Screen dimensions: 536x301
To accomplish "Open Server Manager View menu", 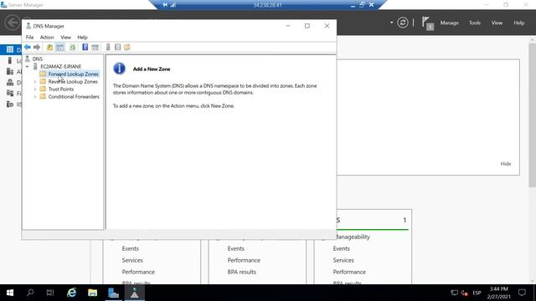I will (x=497, y=23).
